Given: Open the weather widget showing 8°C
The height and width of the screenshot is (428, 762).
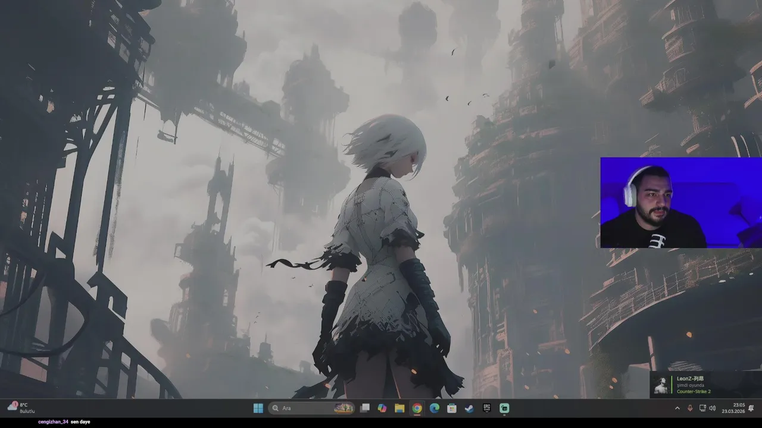Looking at the screenshot, I should click(x=21, y=408).
